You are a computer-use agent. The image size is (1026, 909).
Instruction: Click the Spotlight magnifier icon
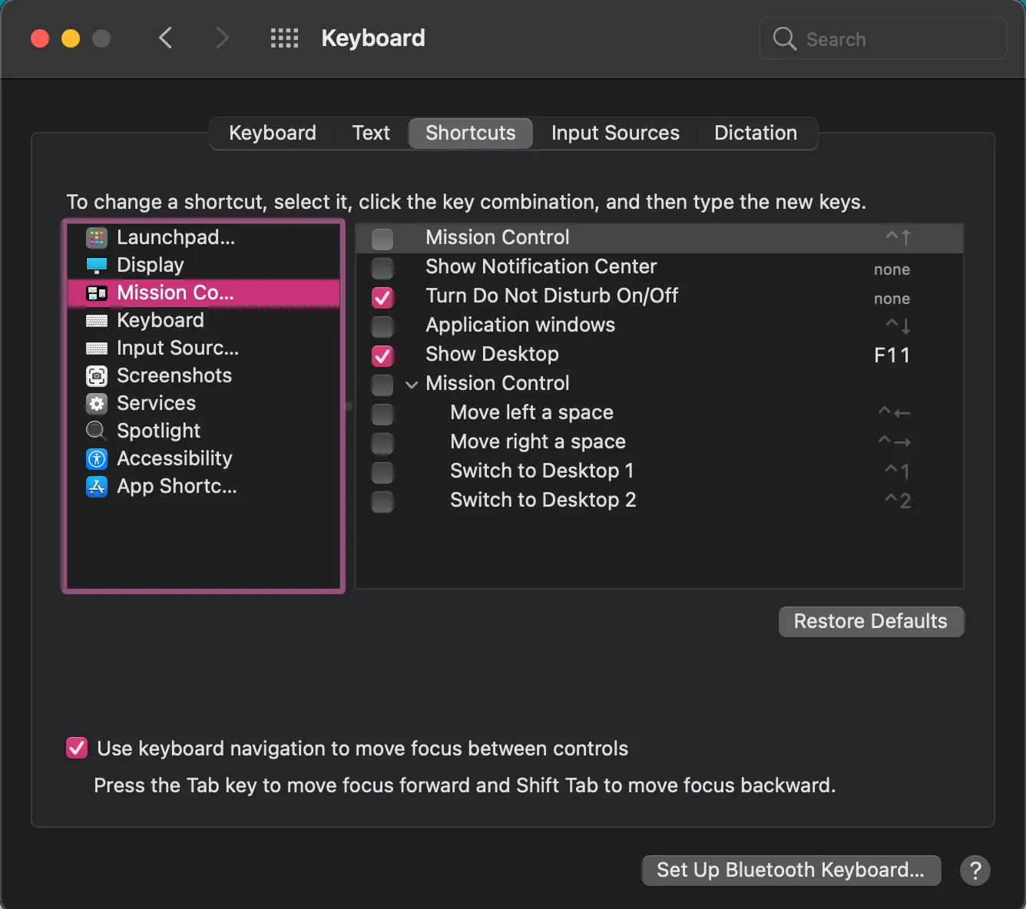pyautogui.click(x=97, y=431)
